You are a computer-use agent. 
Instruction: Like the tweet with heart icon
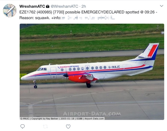(x=68, y=126)
